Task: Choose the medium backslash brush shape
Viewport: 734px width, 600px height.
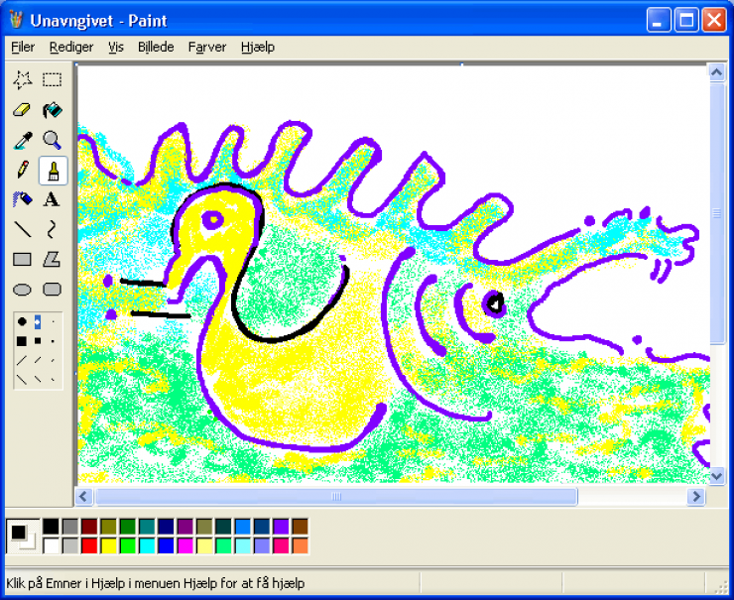Action: click(x=38, y=380)
